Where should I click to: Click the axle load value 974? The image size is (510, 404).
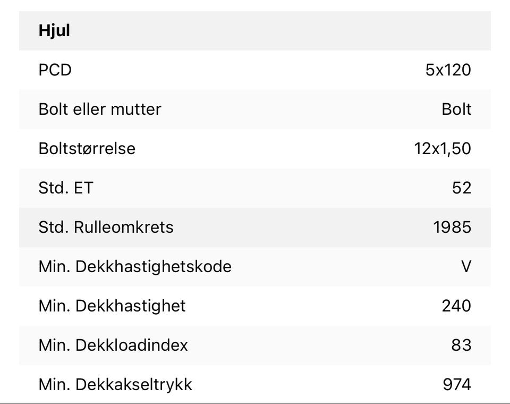[456, 384]
